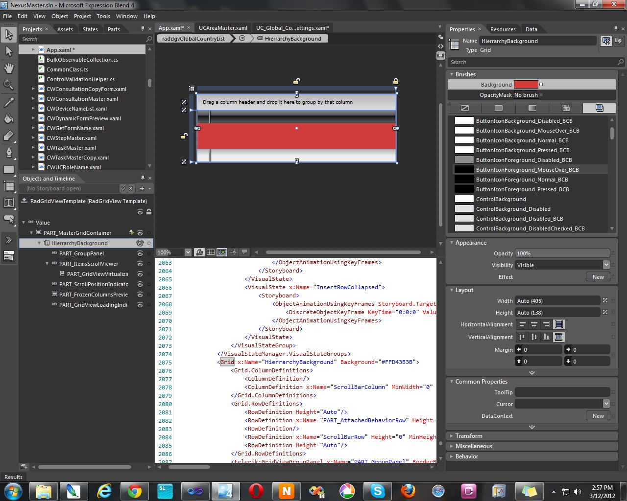The height and width of the screenshot is (501, 627).
Task: Open the Visibility dropdown
Action: point(606,265)
